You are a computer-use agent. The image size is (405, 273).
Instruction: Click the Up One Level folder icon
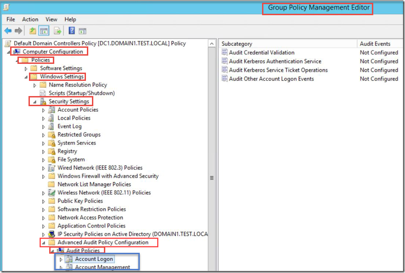[32, 31]
